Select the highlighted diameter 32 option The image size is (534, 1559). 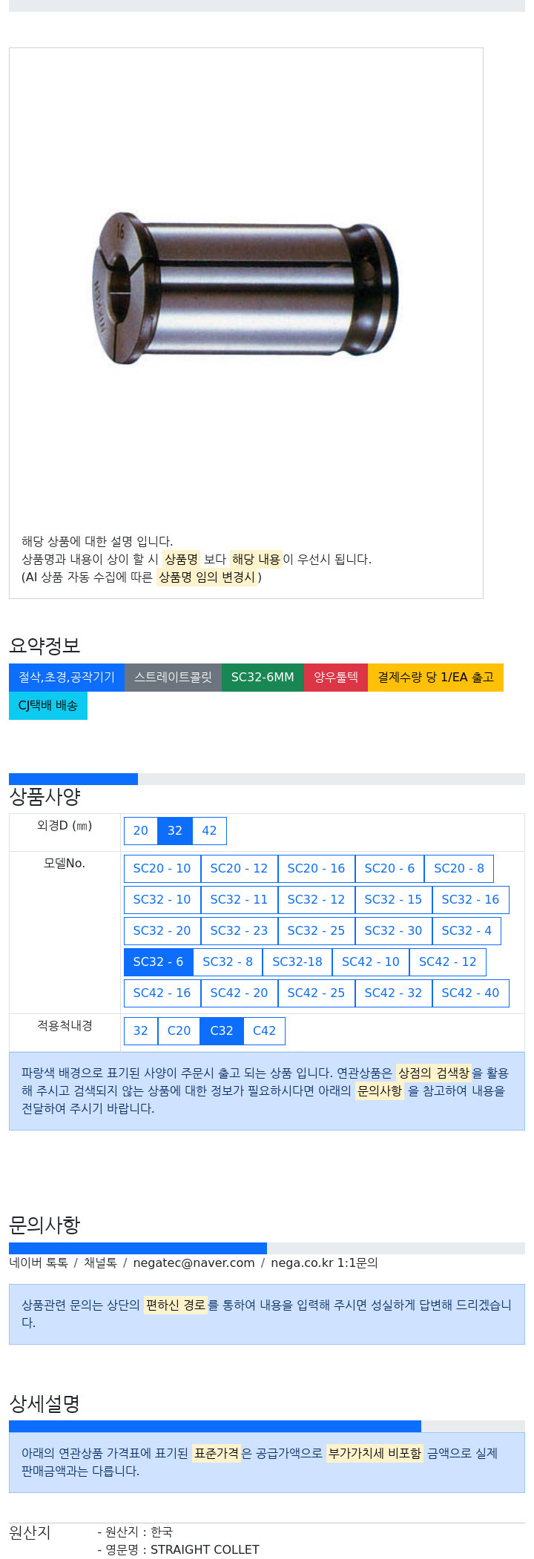coord(175,831)
